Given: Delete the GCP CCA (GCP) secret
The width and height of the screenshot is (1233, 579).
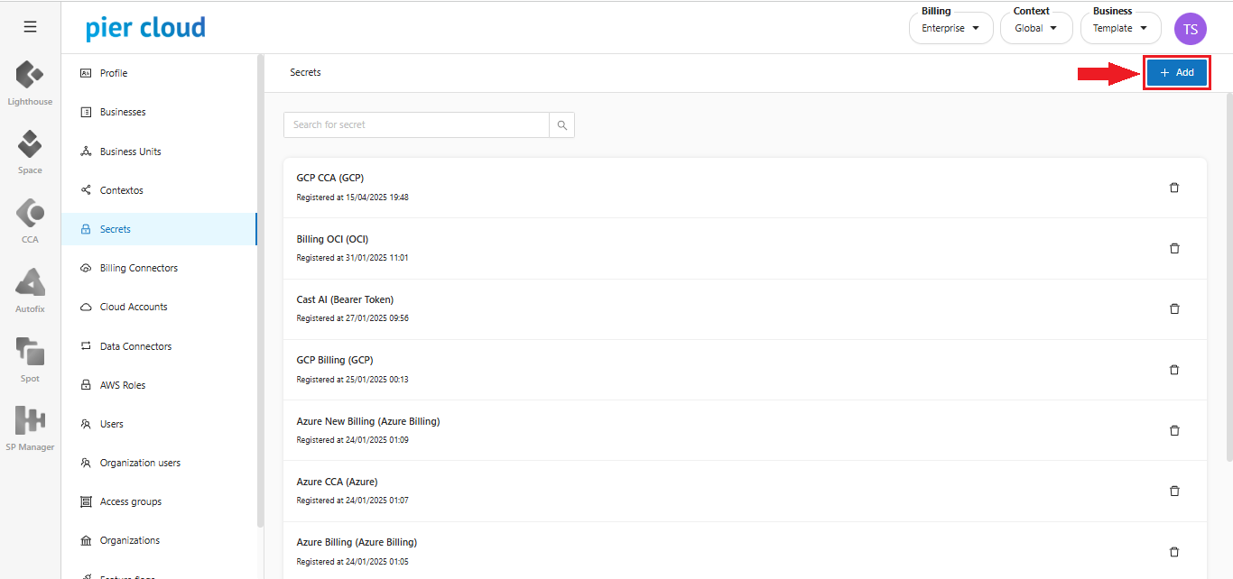Looking at the screenshot, I should [x=1174, y=188].
